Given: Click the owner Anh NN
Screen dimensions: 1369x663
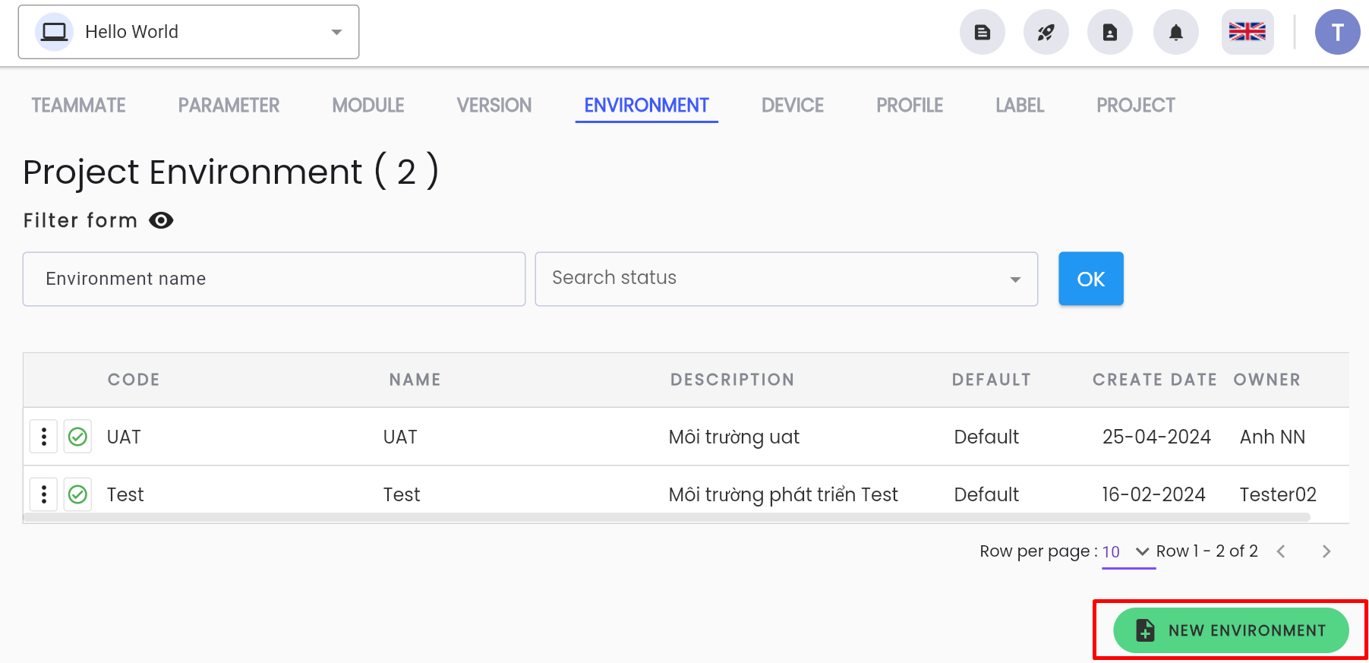Looking at the screenshot, I should click(1273, 437).
